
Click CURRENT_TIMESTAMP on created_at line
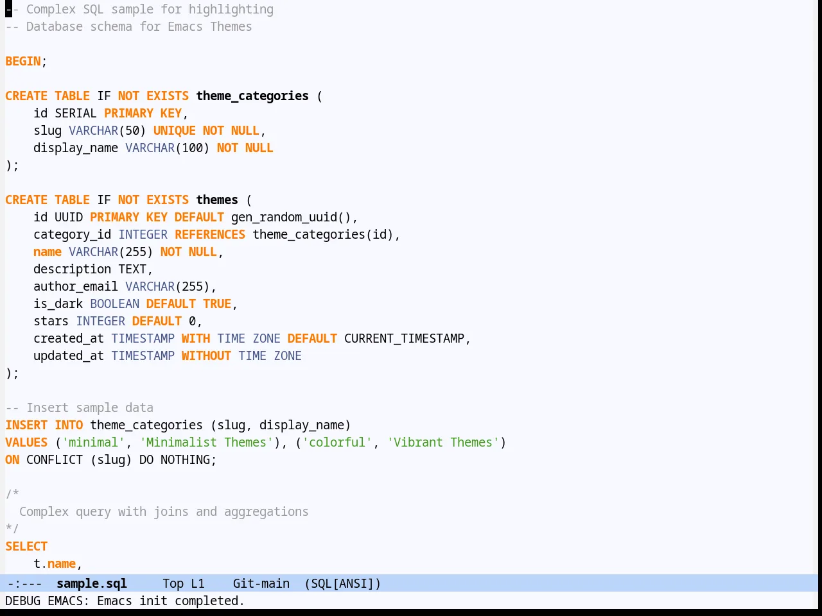405,338
